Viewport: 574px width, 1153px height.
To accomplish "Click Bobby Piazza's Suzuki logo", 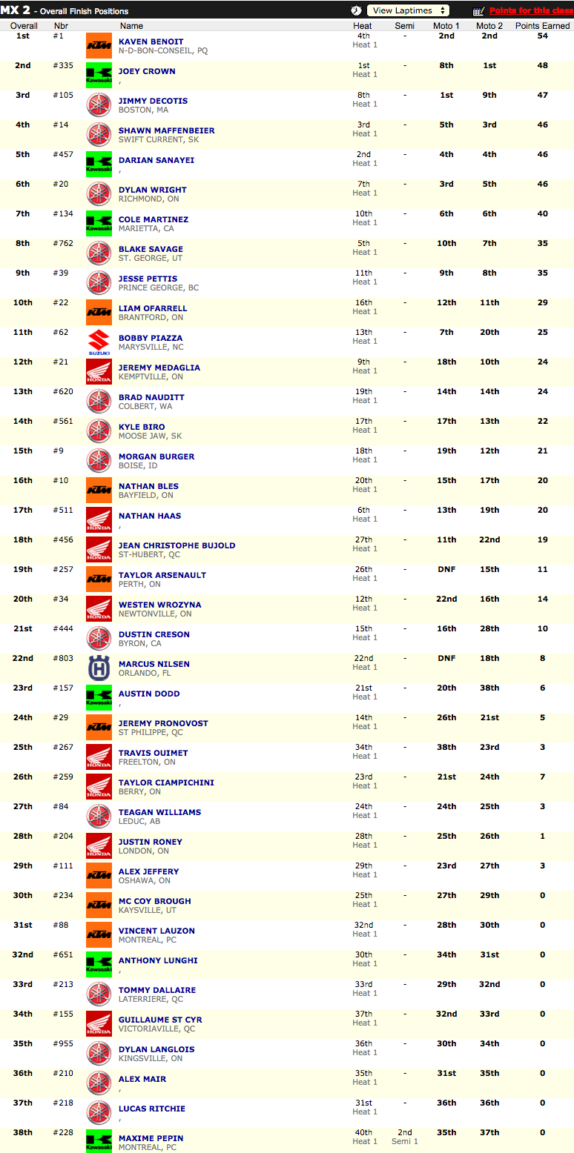I will click(99, 342).
